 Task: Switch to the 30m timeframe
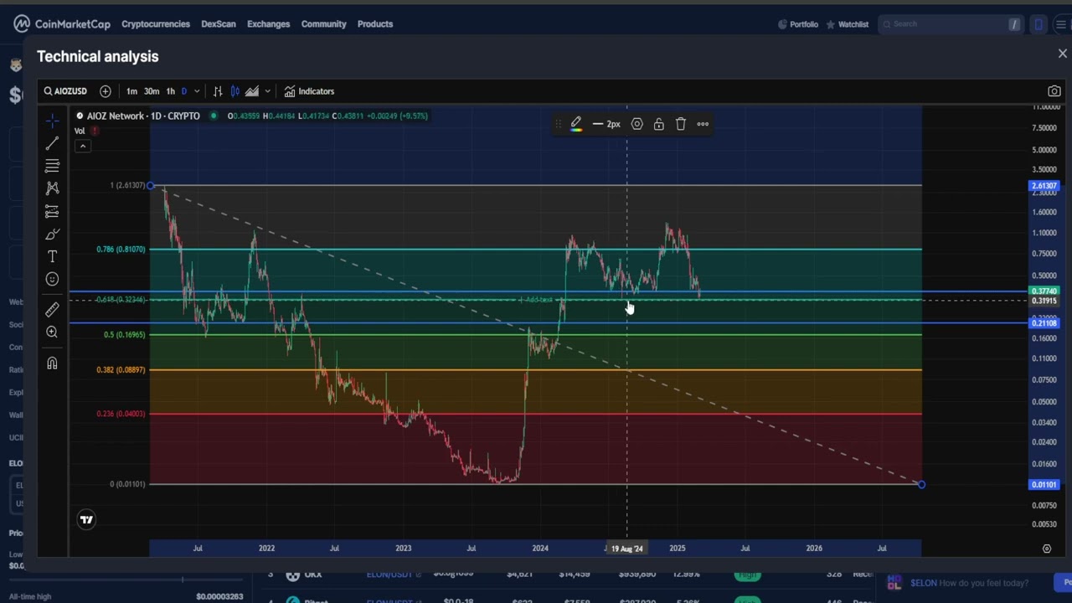click(x=152, y=91)
